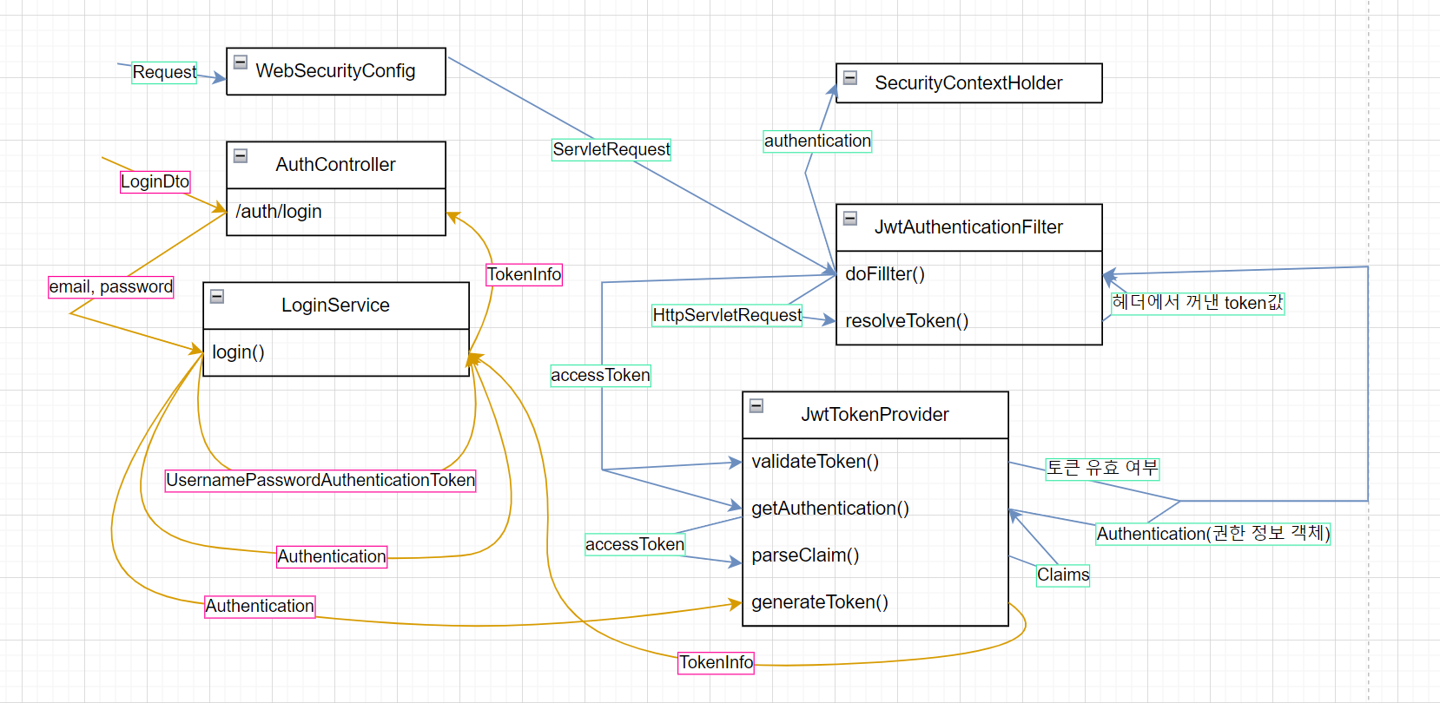
Task: Select the JwtTokenProvider title
Action: (x=875, y=415)
